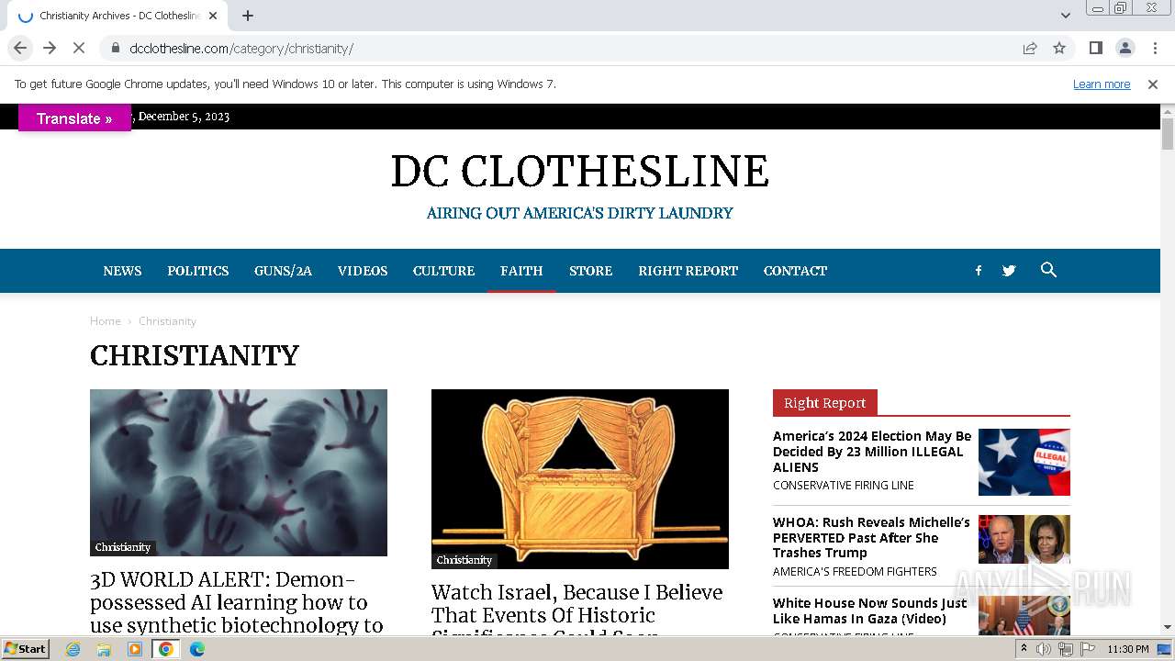The width and height of the screenshot is (1175, 661).
Task: Open File Explorer from the taskbar
Action: click(104, 649)
